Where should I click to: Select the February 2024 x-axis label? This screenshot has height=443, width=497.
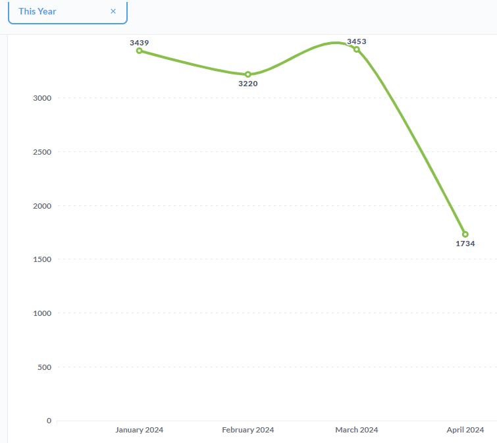[x=248, y=430]
